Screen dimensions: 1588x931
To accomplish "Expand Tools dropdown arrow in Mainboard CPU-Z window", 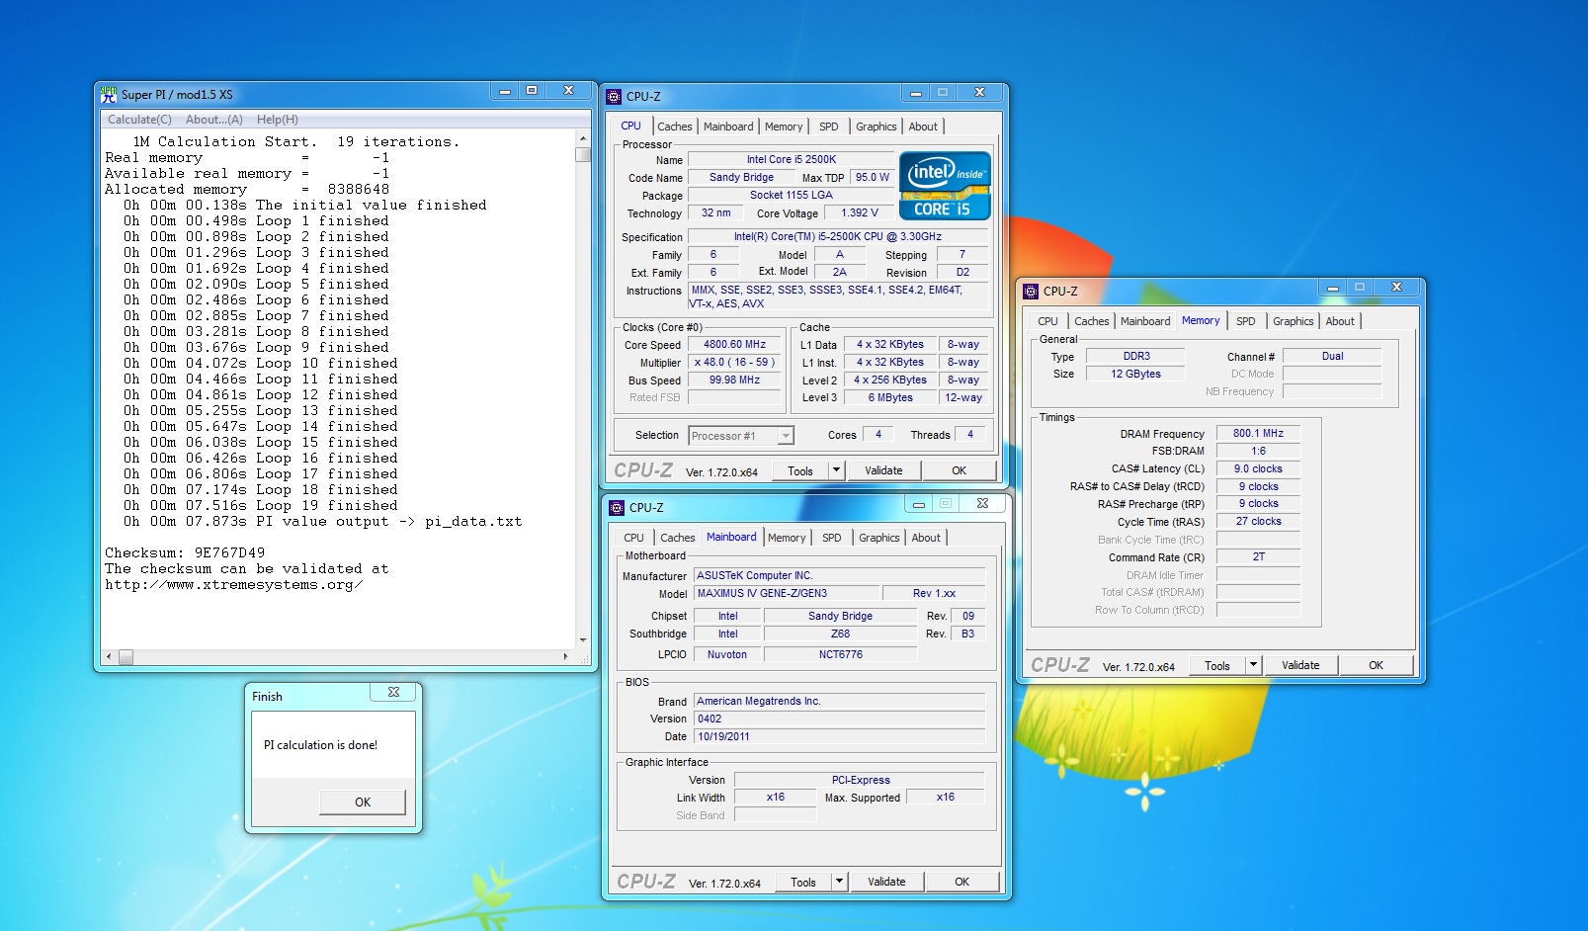I will tap(839, 882).
